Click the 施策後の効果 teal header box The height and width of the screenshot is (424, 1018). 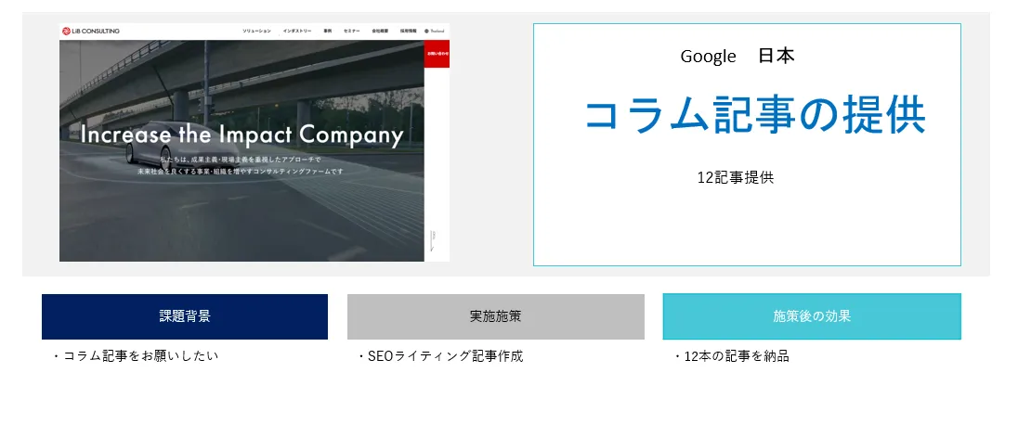[812, 316]
